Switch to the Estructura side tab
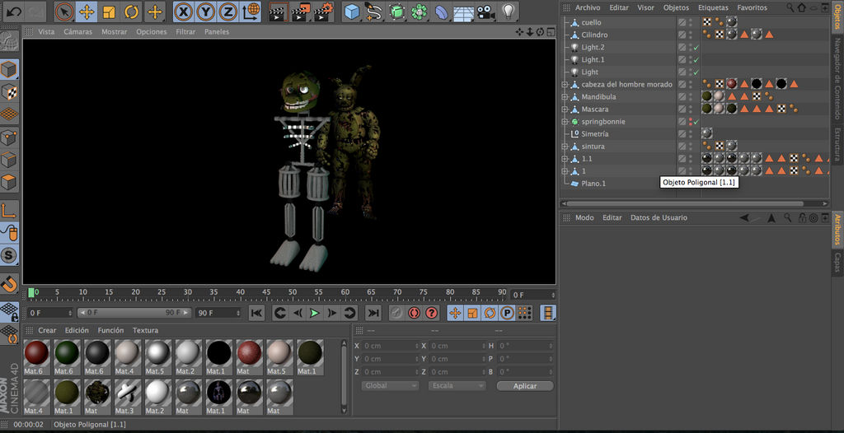Viewport: 844px width, 433px height. (x=837, y=143)
